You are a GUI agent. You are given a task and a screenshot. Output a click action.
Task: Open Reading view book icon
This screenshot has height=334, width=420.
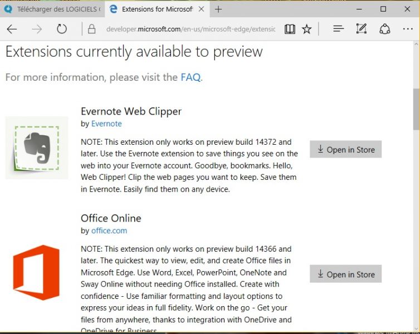coord(290,29)
